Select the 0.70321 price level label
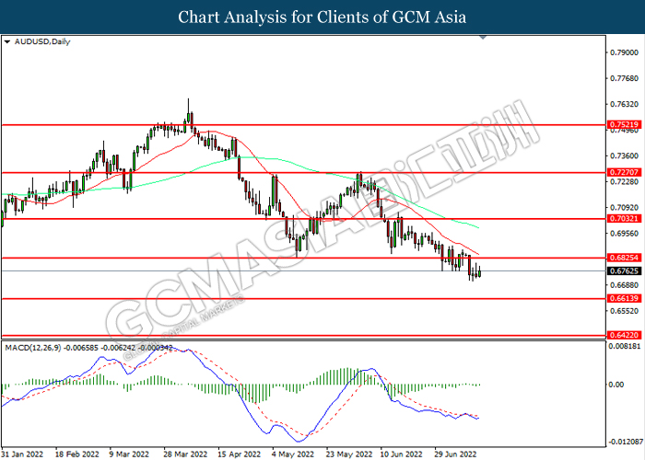This screenshot has height=460, width=645. (624, 219)
